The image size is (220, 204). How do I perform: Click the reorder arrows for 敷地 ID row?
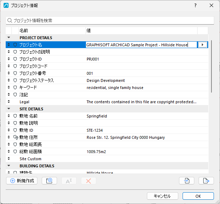pyautogui.click(x=9, y=130)
